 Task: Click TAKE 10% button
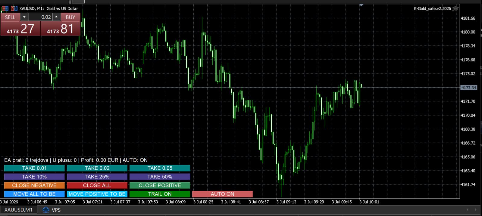tap(34, 177)
